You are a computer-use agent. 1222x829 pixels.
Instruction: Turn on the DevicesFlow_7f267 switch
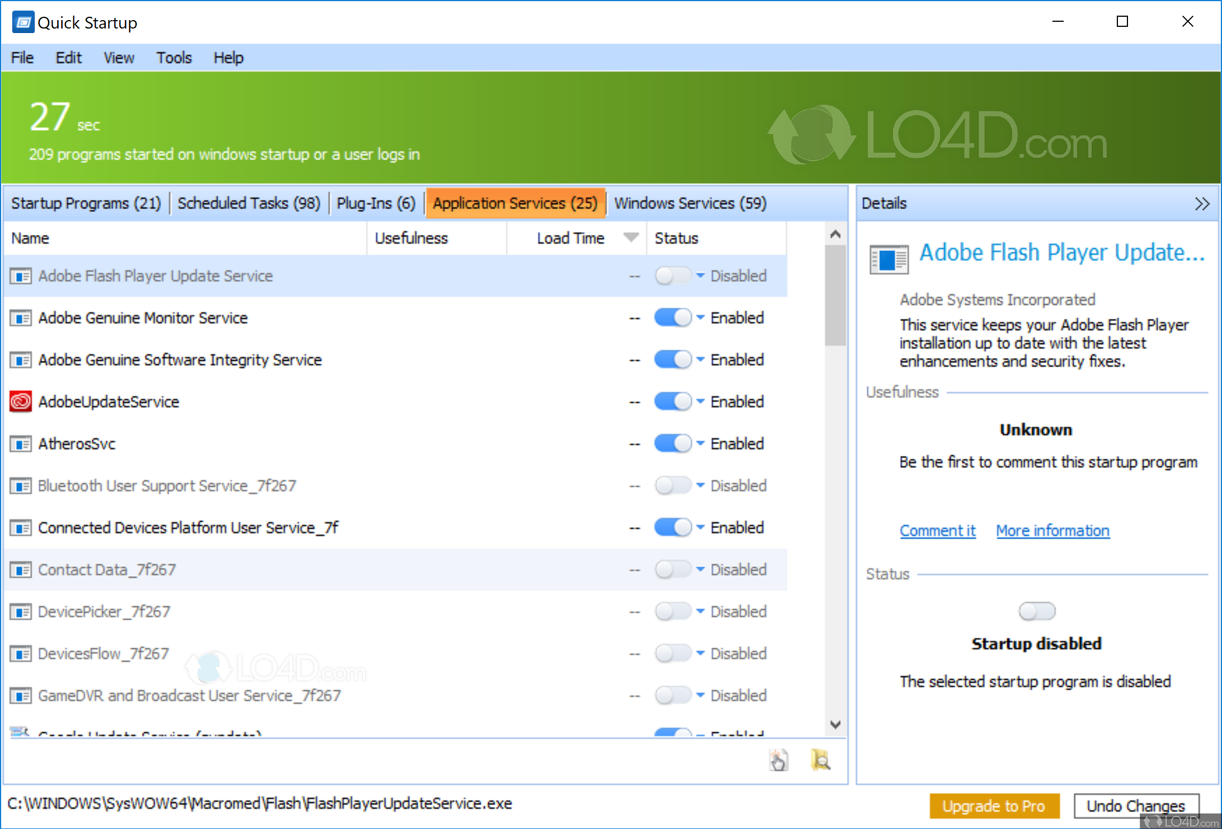pos(673,653)
